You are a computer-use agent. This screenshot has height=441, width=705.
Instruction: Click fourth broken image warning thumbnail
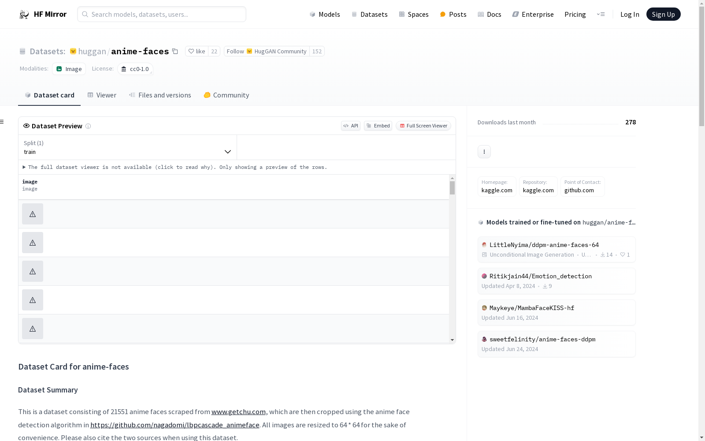33,300
